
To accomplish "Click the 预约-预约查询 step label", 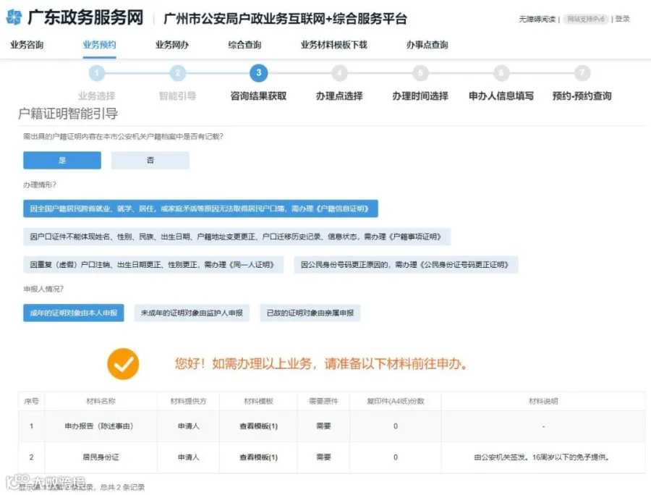I will pos(582,96).
